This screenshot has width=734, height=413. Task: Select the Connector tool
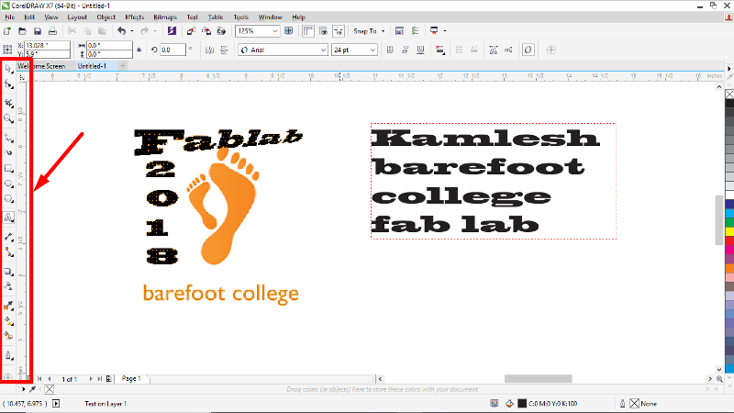(8, 252)
